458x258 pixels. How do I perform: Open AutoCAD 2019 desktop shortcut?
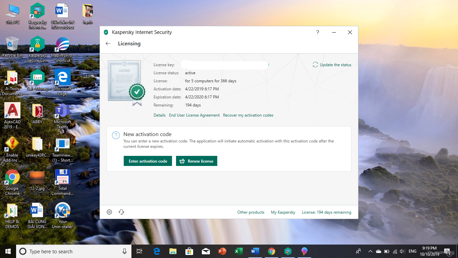coord(12,113)
